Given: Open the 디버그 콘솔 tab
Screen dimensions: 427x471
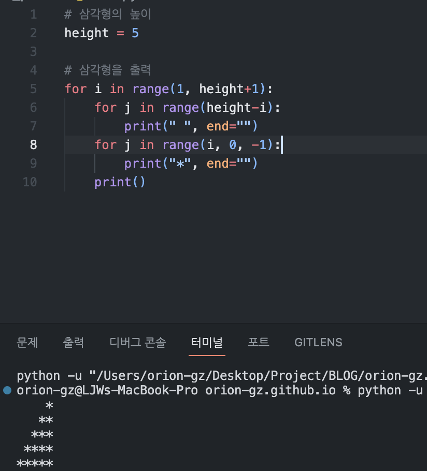Looking at the screenshot, I should point(137,342).
